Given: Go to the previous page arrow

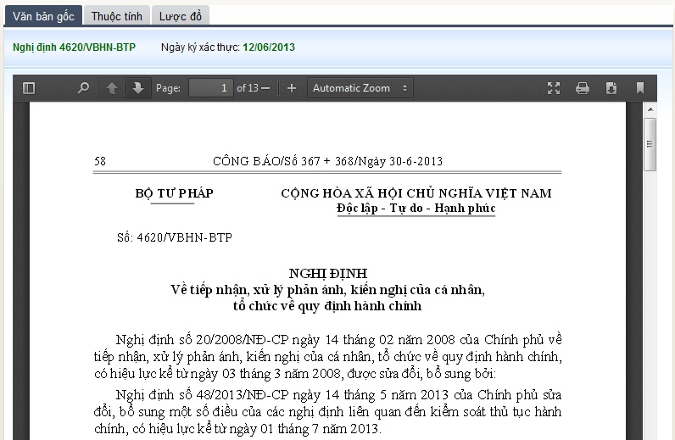Looking at the screenshot, I should tap(112, 88).
